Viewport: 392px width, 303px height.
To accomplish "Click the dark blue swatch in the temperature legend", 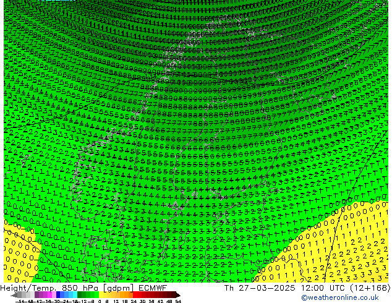I will (x=58, y=295).
